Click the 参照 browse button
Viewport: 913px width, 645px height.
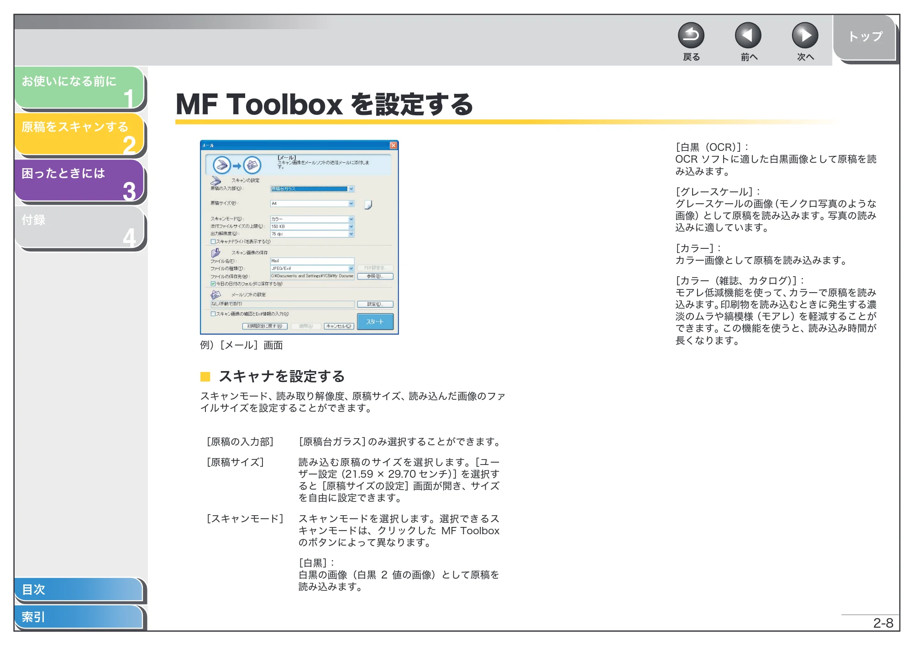click(x=375, y=276)
